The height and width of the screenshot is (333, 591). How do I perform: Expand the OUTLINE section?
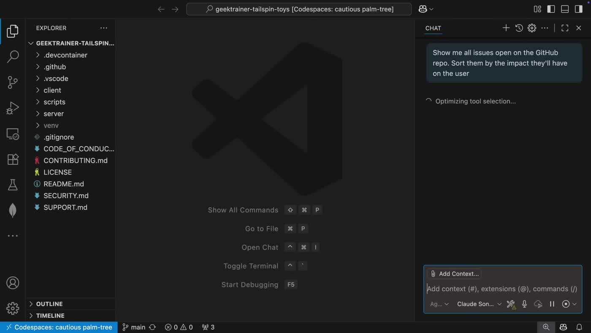pyautogui.click(x=70, y=304)
